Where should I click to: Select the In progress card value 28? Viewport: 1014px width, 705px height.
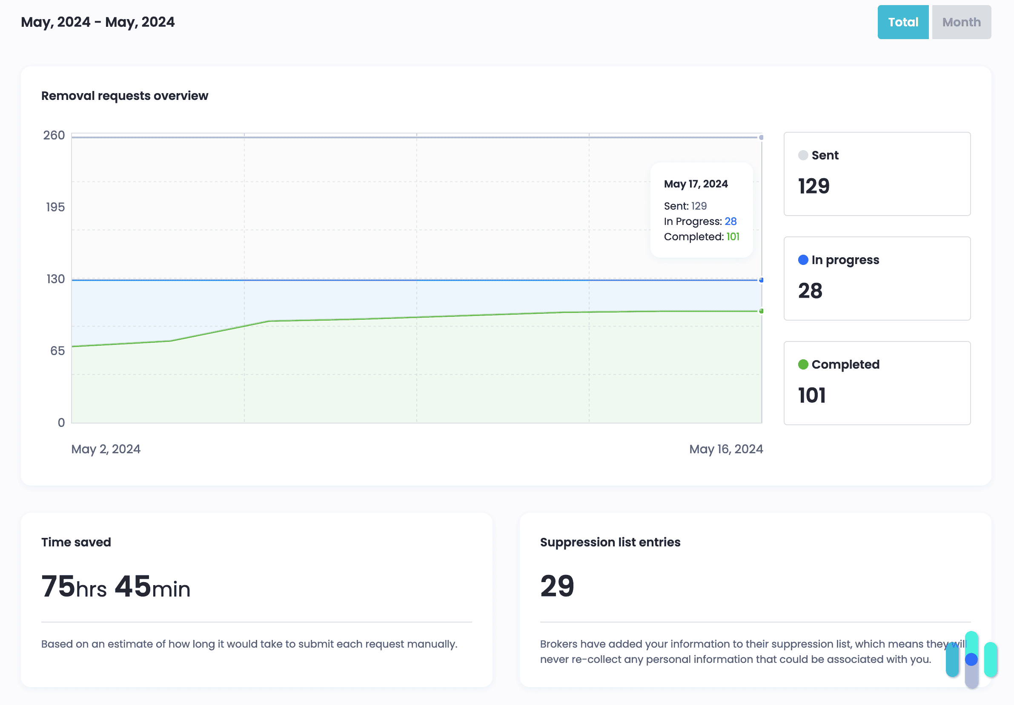pyautogui.click(x=810, y=291)
